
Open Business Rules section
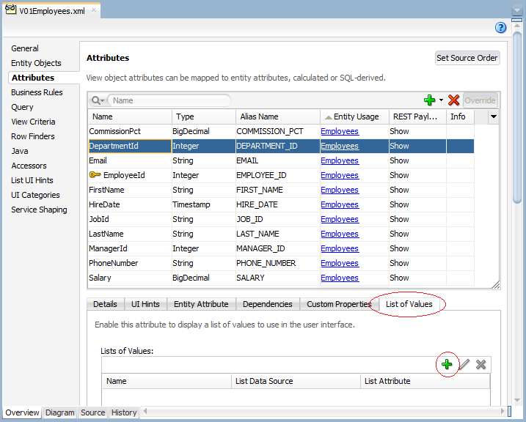(37, 92)
